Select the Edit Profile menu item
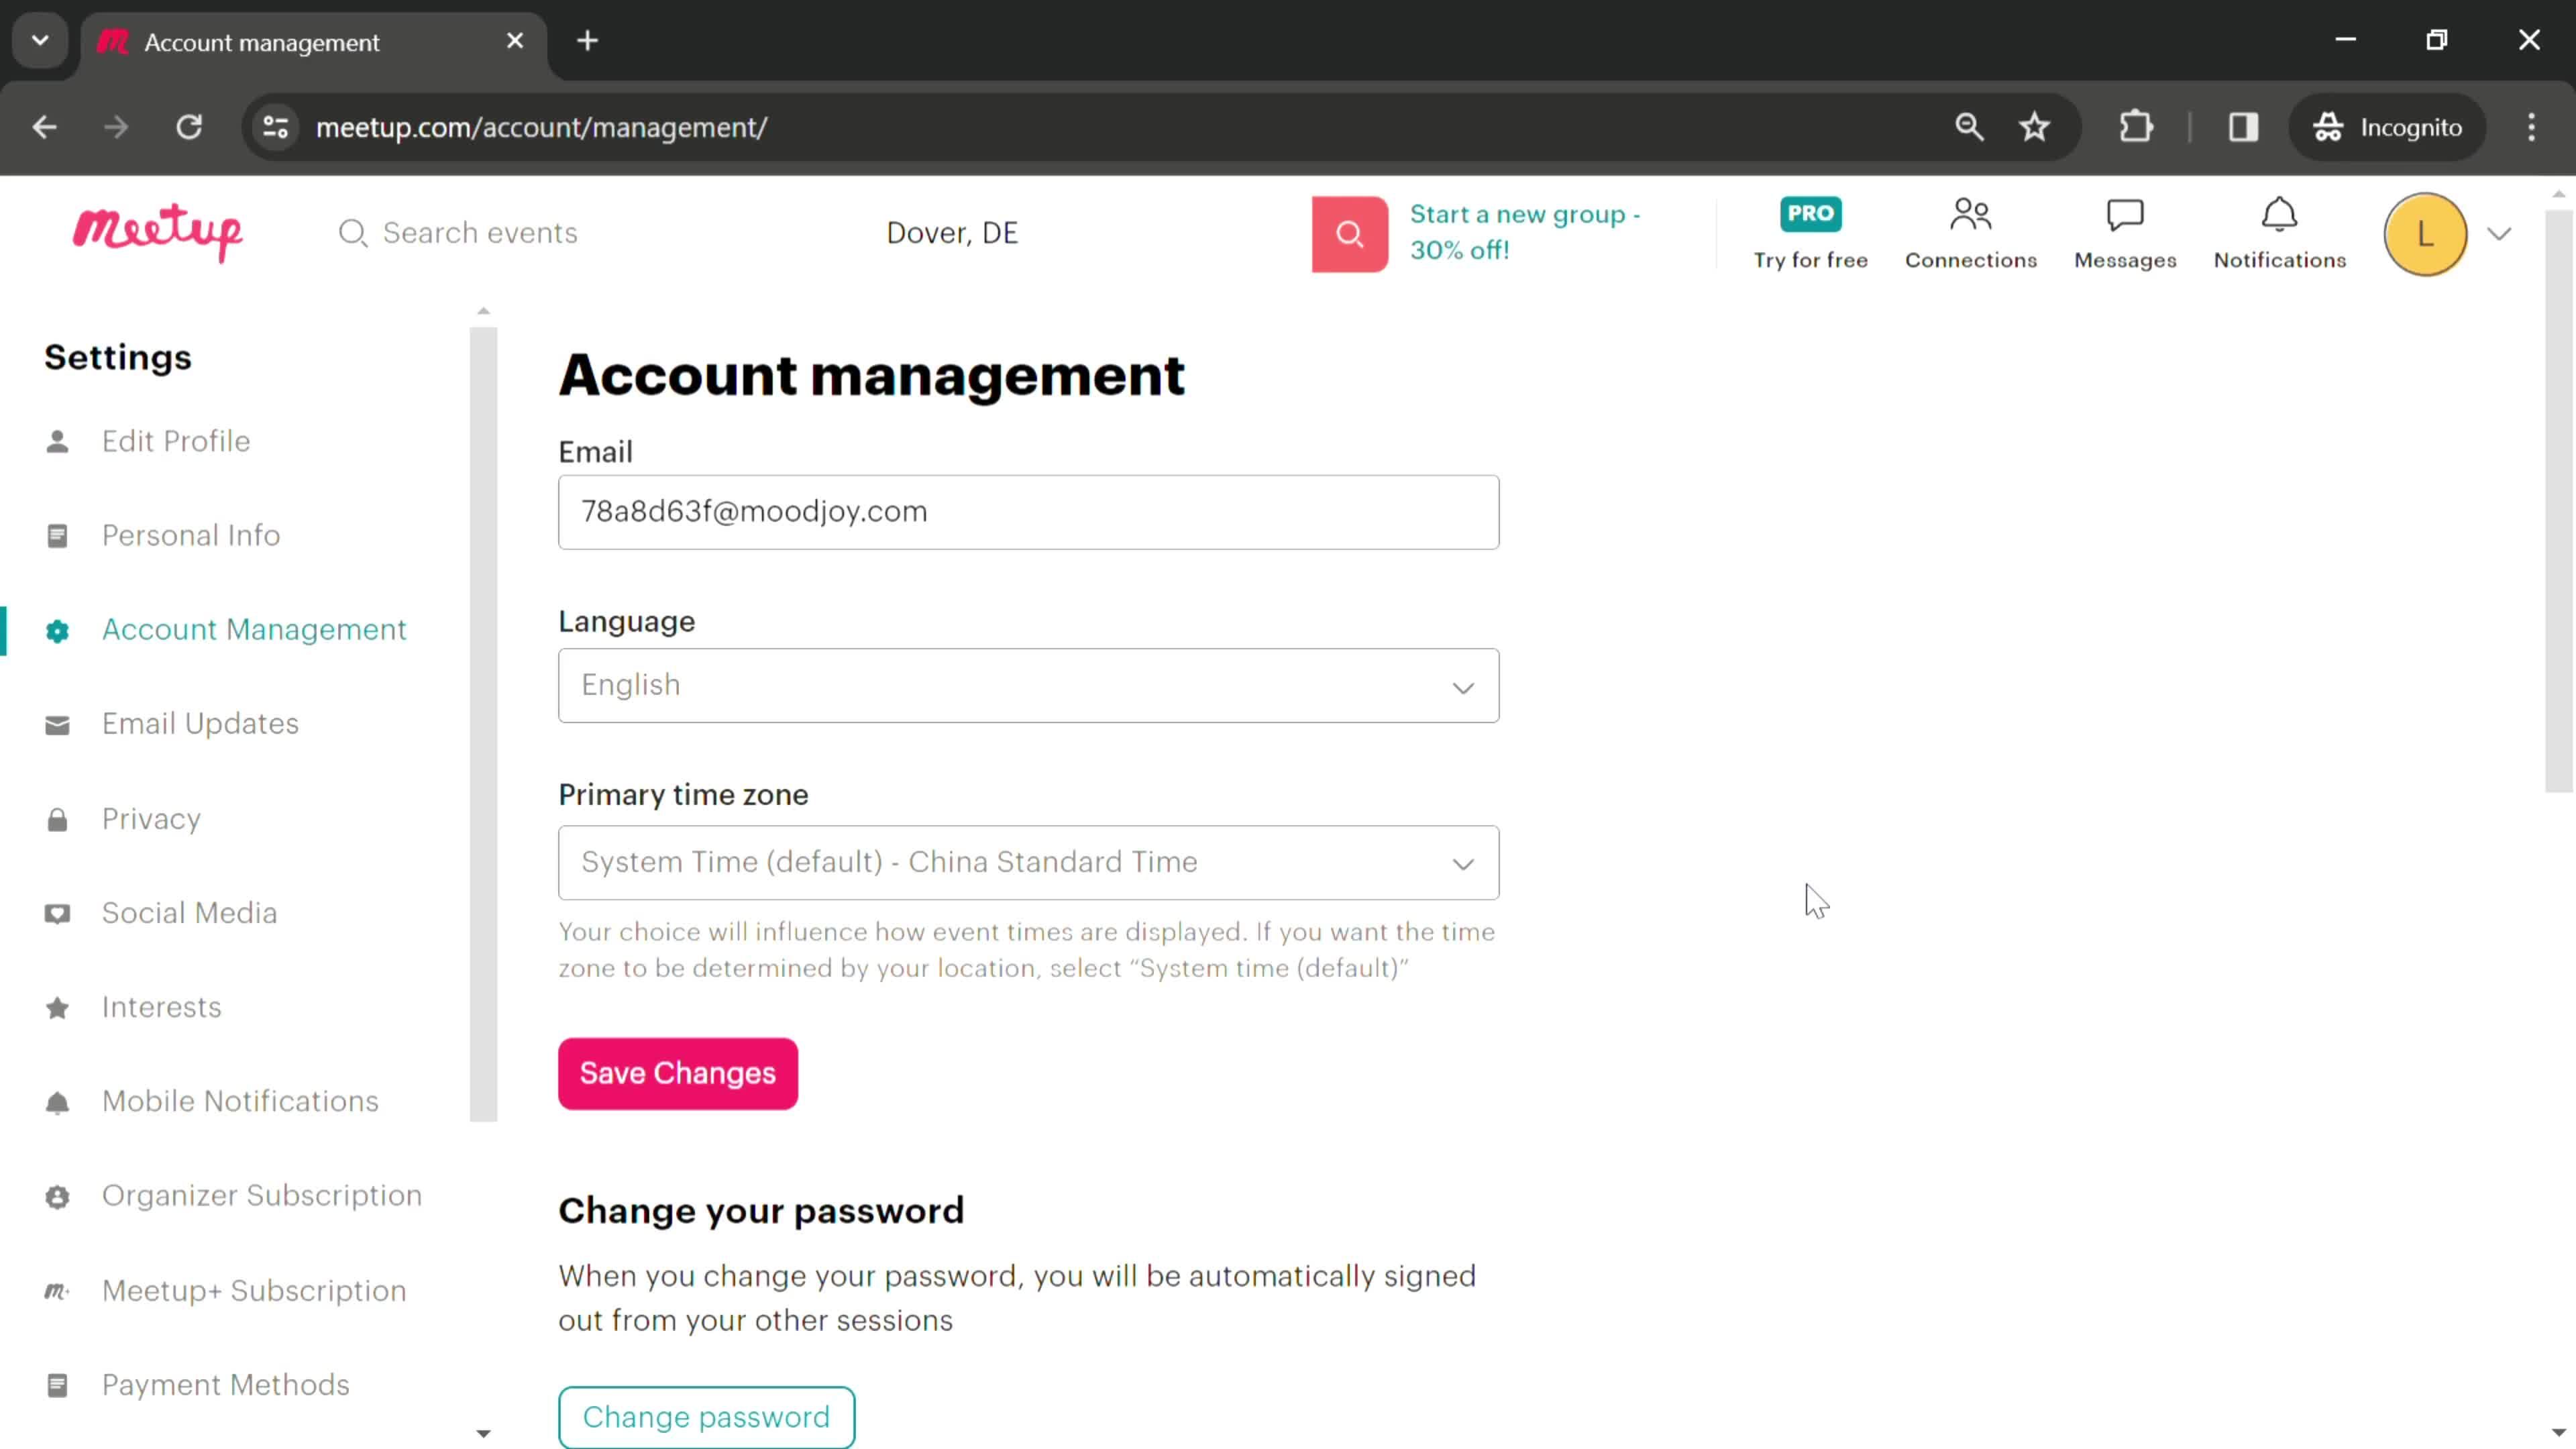The width and height of the screenshot is (2576, 1449). [x=175, y=441]
